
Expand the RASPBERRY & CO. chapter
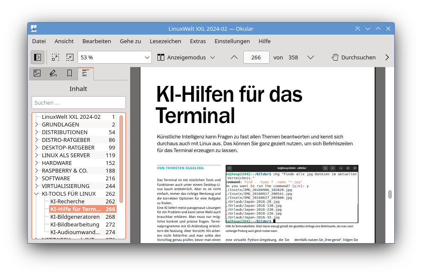[37, 170]
